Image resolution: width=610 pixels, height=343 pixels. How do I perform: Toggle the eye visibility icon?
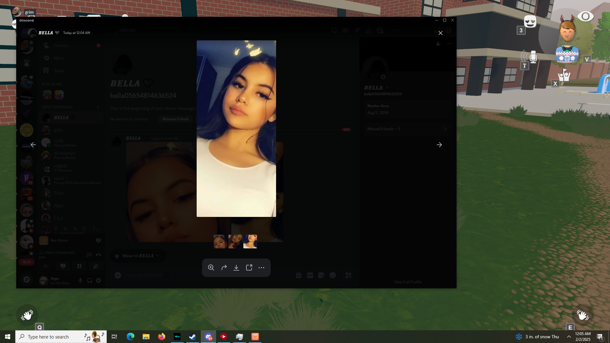pyautogui.click(x=585, y=17)
